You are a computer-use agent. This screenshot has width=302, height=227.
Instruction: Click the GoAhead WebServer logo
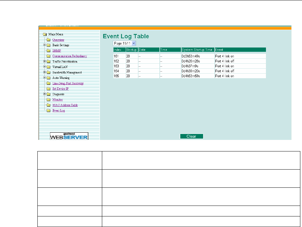(x=69, y=136)
